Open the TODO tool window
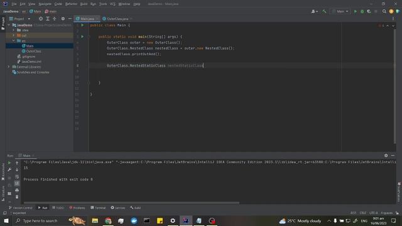 pyautogui.click(x=58, y=208)
